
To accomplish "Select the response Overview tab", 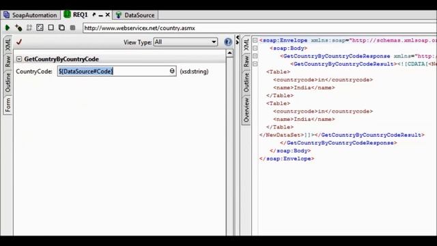I will tap(246, 110).
